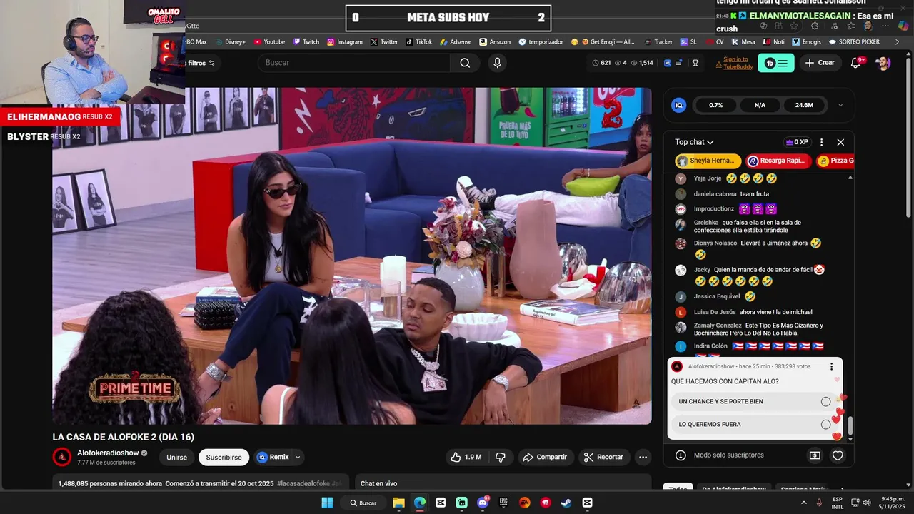Open Disney+ bookmark
914x514 pixels.
pyautogui.click(x=230, y=42)
